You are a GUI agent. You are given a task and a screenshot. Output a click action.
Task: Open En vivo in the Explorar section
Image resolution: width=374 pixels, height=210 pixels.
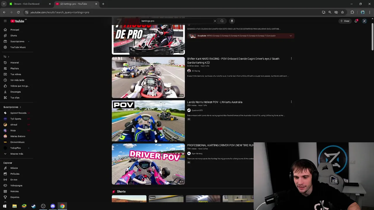tap(14, 180)
